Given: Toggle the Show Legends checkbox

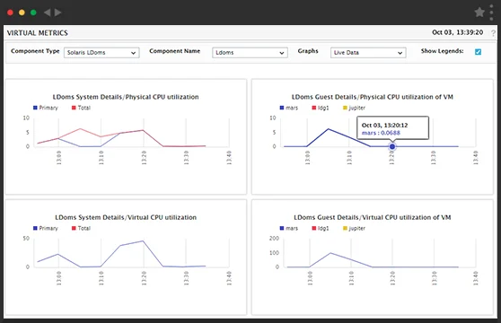Looking at the screenshot, I should (478, 52).
